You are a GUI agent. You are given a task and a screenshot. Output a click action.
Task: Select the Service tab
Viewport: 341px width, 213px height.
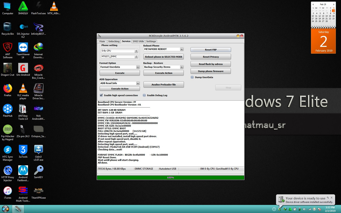[x=126, y=41]
